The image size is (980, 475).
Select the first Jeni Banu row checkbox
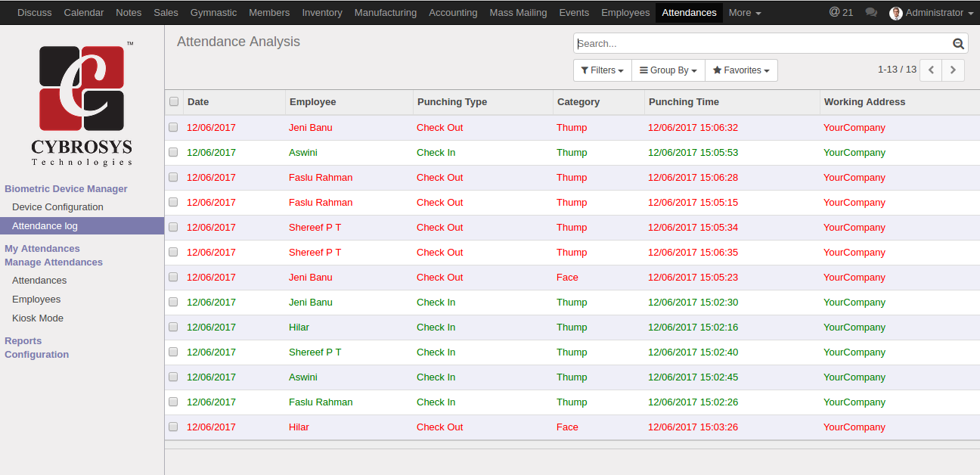[173, 127]
